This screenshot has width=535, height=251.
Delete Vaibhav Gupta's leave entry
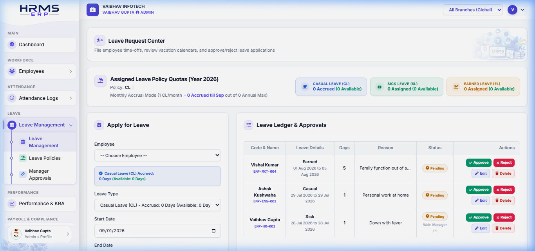click(x=503, y=228)
